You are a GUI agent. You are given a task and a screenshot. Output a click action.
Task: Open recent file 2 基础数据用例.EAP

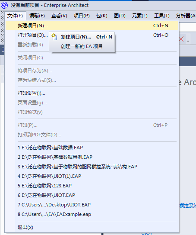[92, 157]
